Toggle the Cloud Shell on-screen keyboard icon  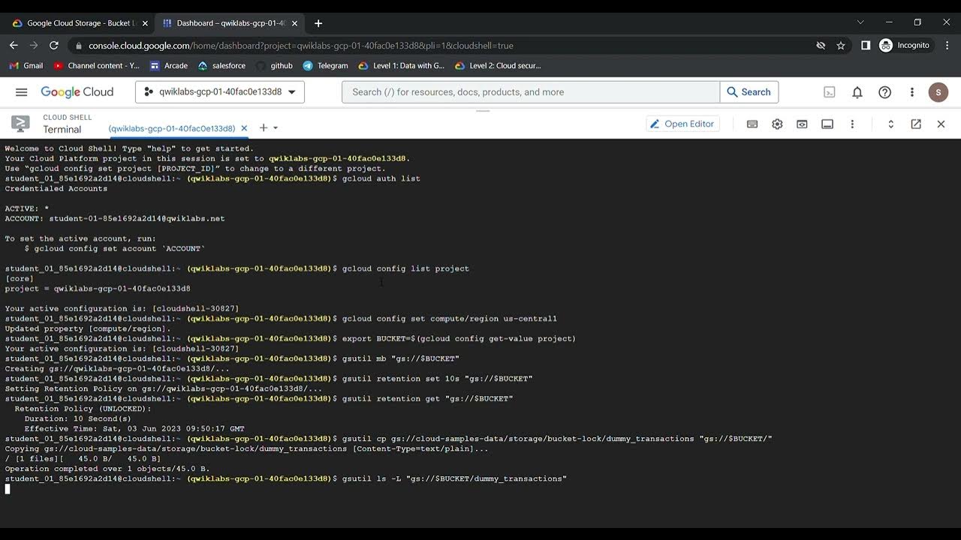tap(752, 124)
